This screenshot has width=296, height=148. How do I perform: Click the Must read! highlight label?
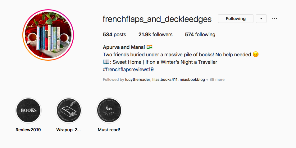pos(109,130)
